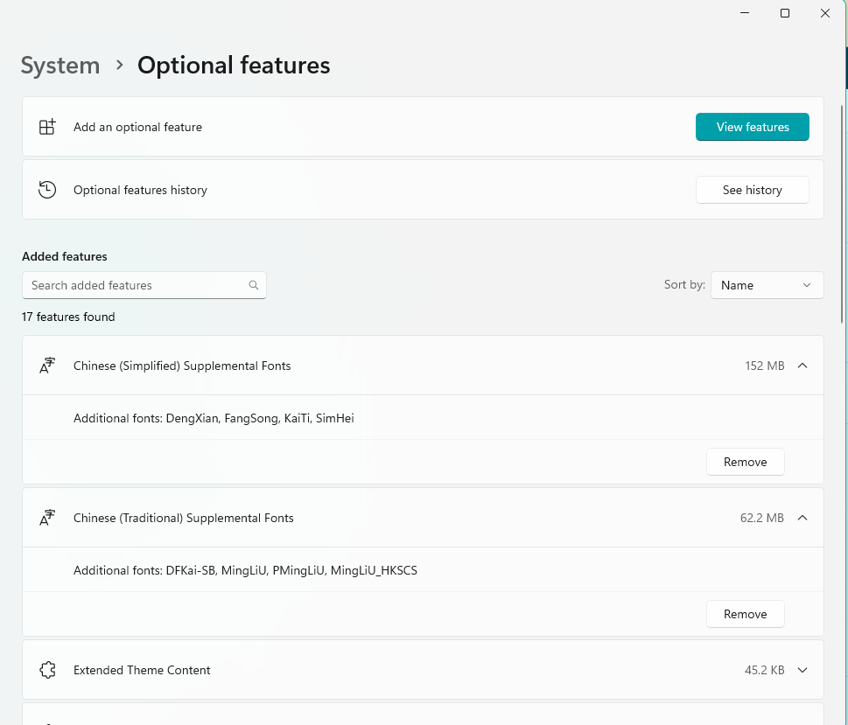Click the Extended Theme Content puzzle icon
Image resolution: width=848 pixels, height=725 pixels.
coord(47,670)
